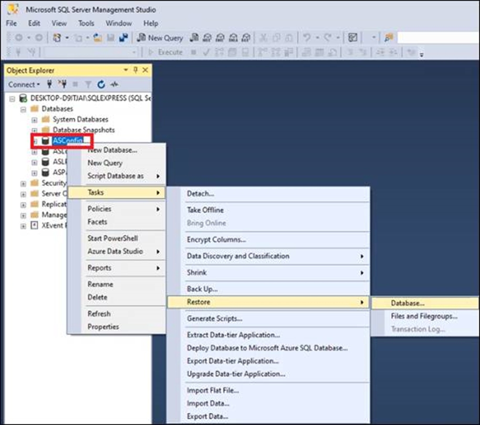Choose Import Flat File...
The width and height of the screenshot is (480, 425).
pyautogui.click(x=268, y=390)
